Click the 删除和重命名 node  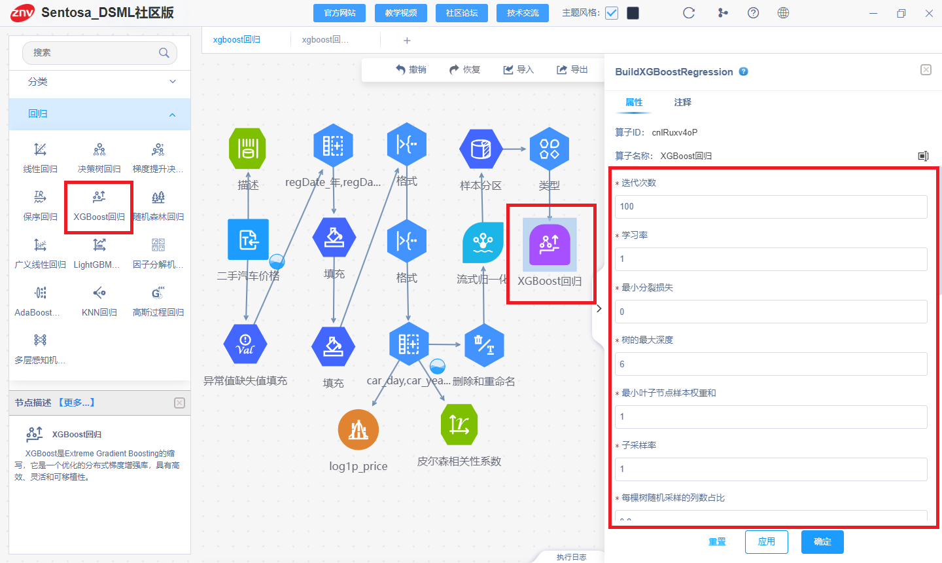(x=484, y=344)
